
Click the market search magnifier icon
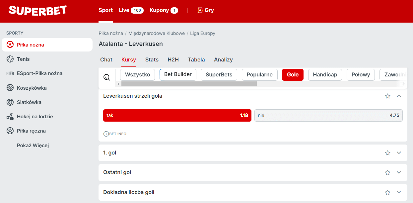coord(106,77)
